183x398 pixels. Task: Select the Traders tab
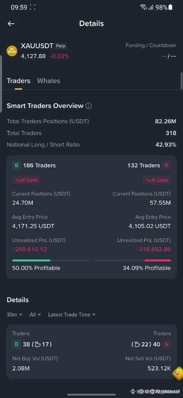tap(18, 81)
